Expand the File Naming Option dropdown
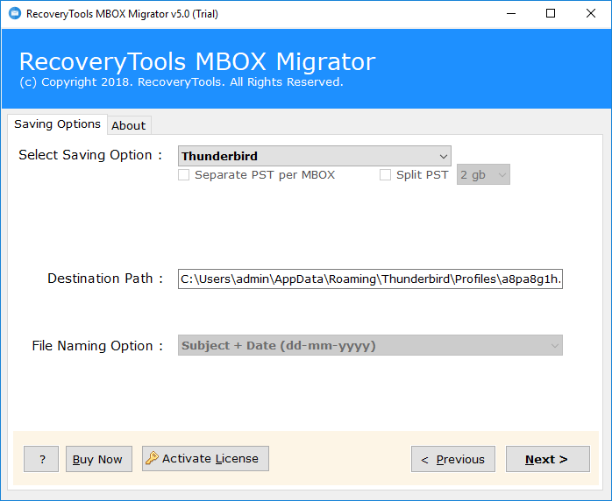This screenshot has width=612, height=501. click(x=370, y=346)
